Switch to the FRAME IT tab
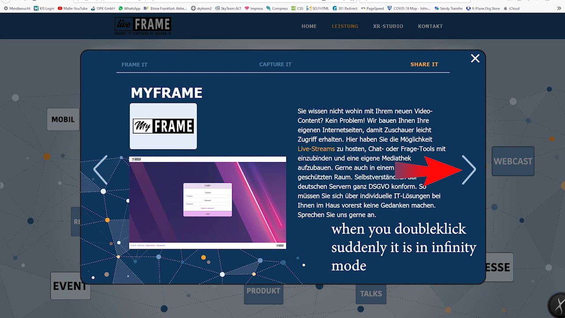The width and height of the screenshot is (565, 318). point(134,64)
